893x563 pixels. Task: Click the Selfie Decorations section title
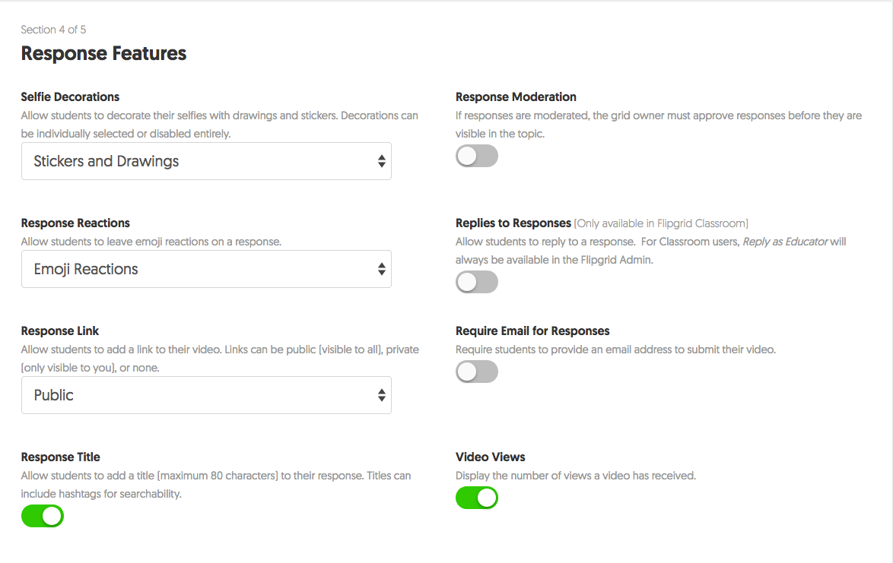70,96
